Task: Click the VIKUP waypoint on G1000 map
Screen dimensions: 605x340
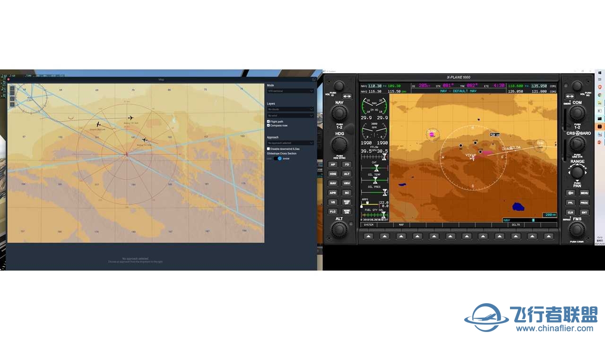Action: pyautogui.click(x=471, y=155)
